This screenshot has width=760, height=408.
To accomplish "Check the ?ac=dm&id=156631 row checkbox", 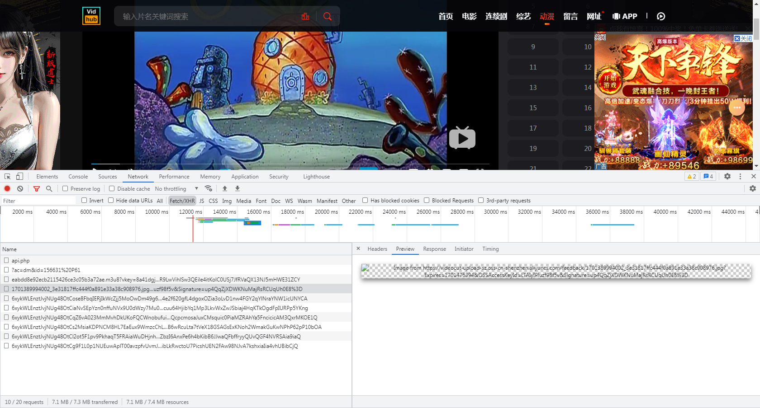I will (6, 270).
